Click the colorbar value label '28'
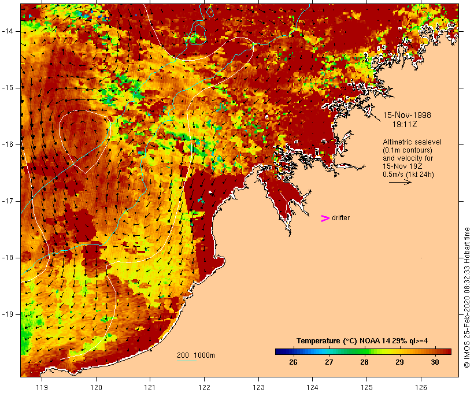The height and width of the screenshot is (393, 474). click(x=364, y=362)
